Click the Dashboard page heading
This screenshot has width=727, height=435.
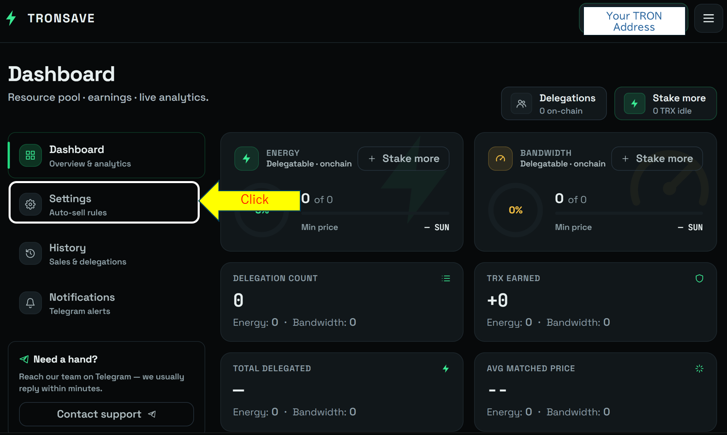[x=62, y=74]
